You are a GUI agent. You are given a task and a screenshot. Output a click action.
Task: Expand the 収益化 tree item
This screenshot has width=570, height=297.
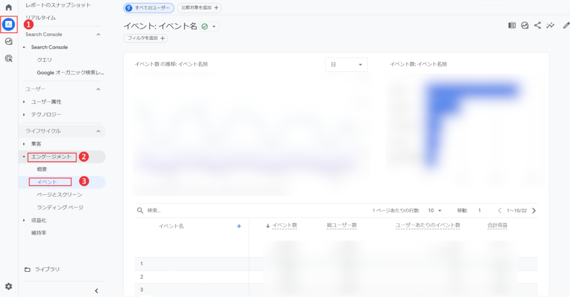click(x=24, y=220)
